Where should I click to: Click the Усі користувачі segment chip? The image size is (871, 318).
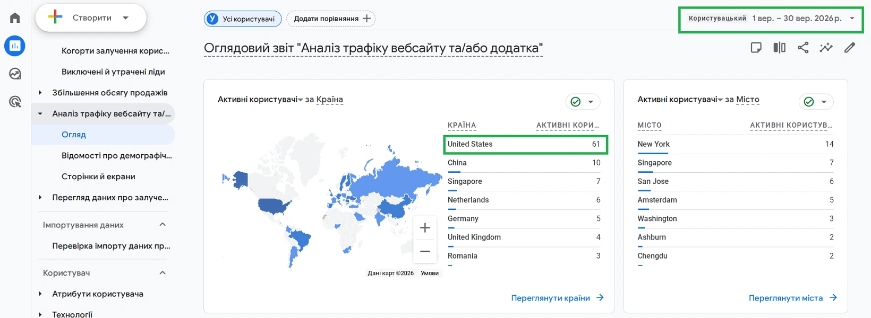pos(243,19)
